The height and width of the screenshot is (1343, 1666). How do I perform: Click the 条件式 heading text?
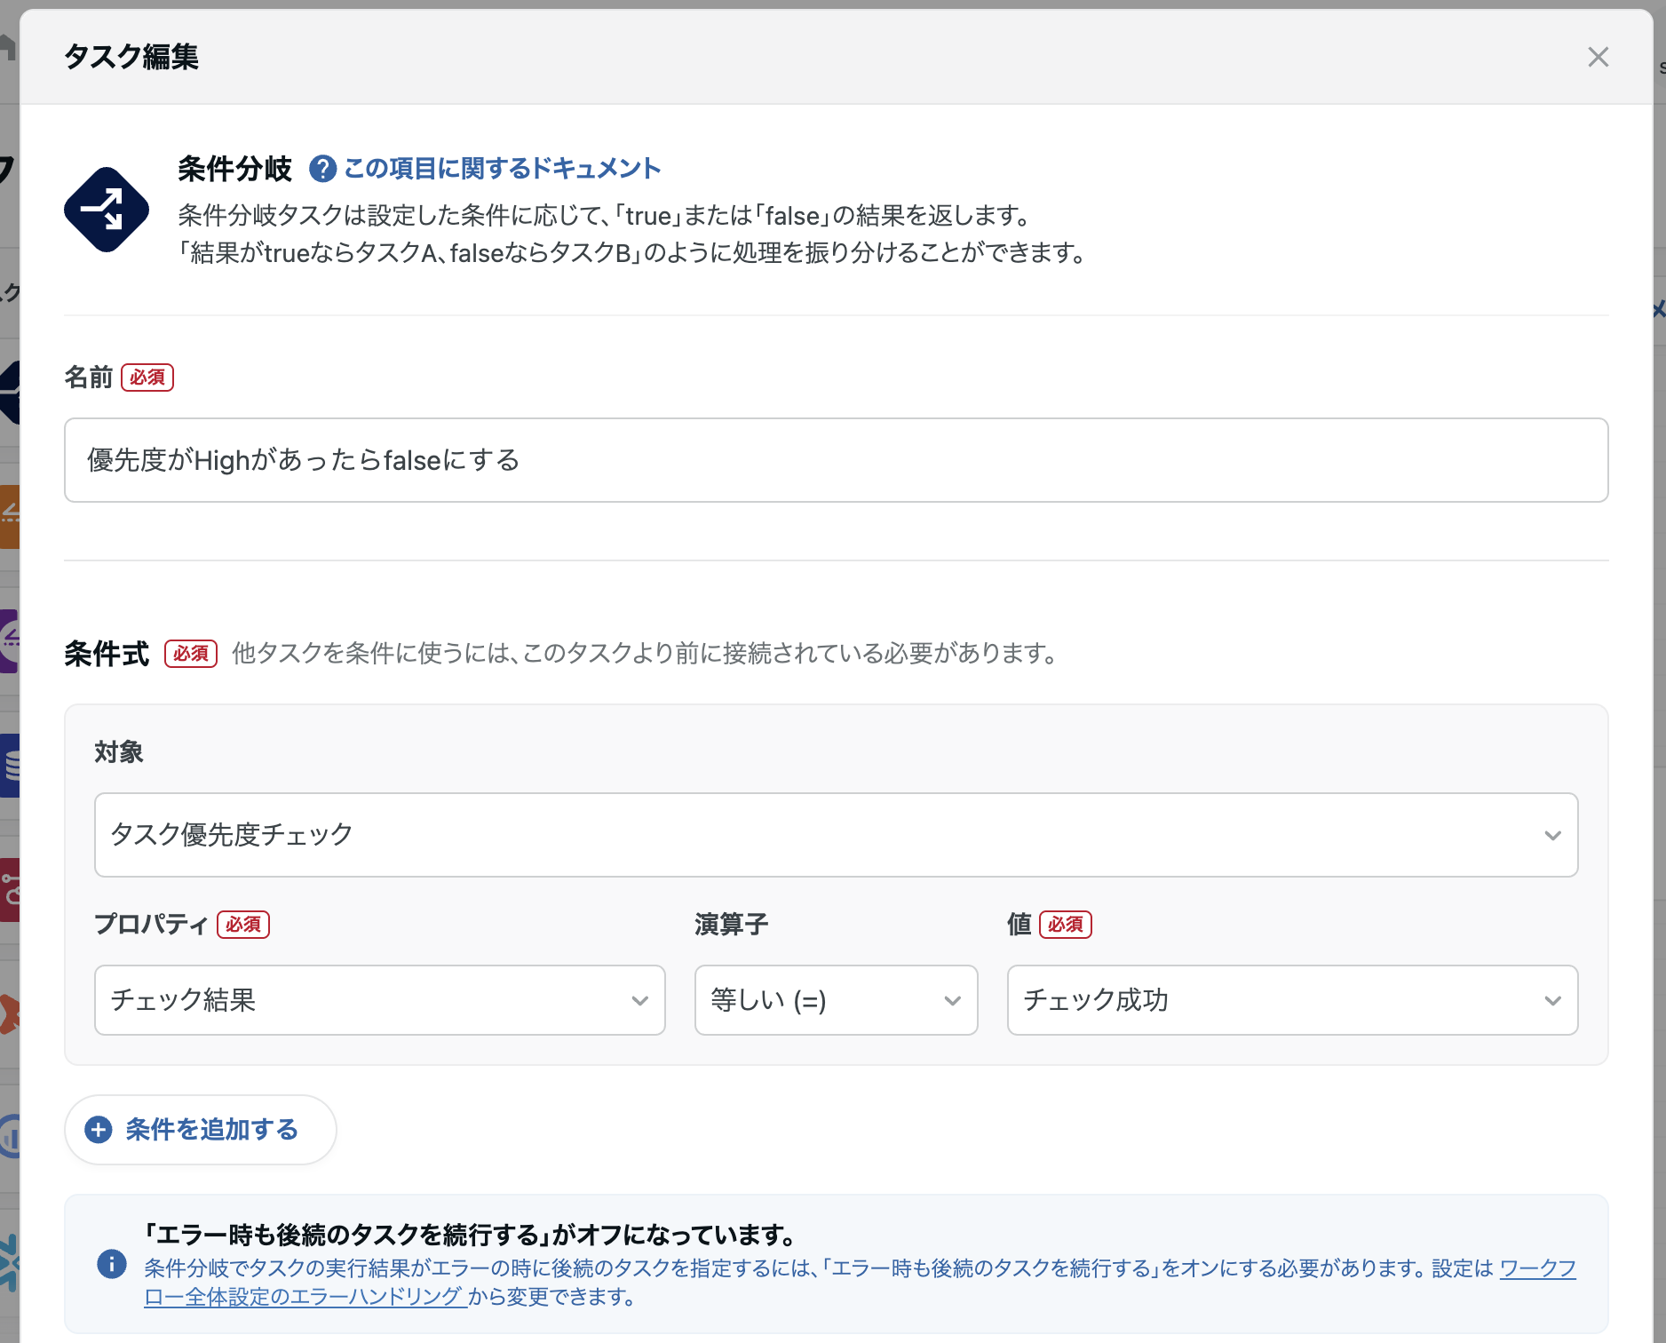coord(107,654)
